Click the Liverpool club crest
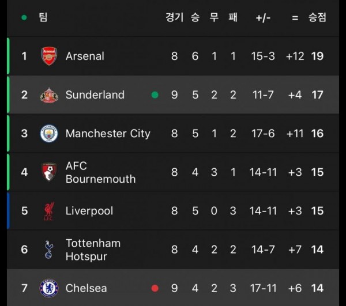The image size is (346, 306). (x=49, y=211)
